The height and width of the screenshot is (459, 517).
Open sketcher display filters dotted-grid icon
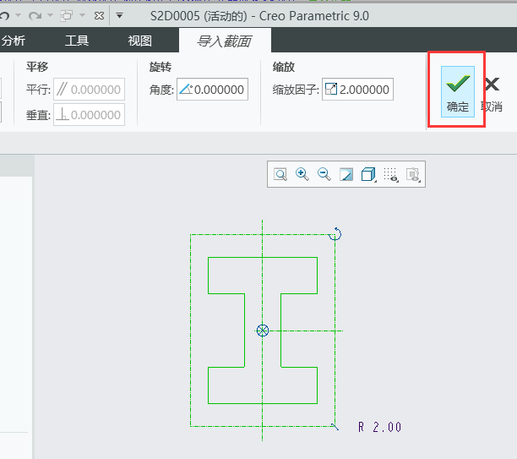391,174
